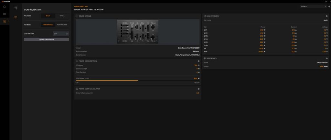Open the Profile 1 dropdown
This screenshot has height=140, width=331.
[x=313, y=6]
